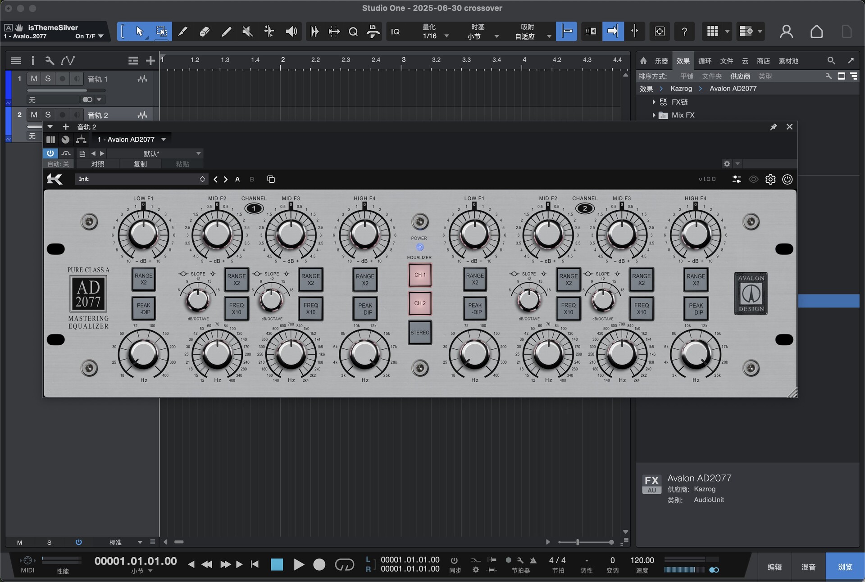Copy A to B state icon
The height and width of the screenshot is (582, 865).
tap(271, 179)
